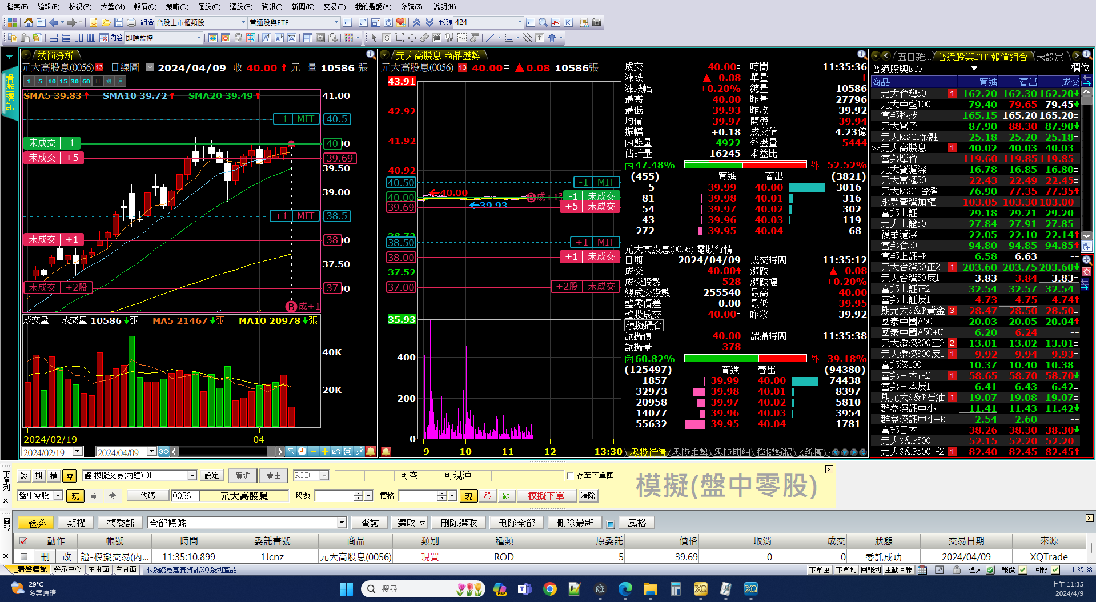Click the printer icon in the top toolbar
Viewport: 1096px width, 602px height.
(131, 22)
